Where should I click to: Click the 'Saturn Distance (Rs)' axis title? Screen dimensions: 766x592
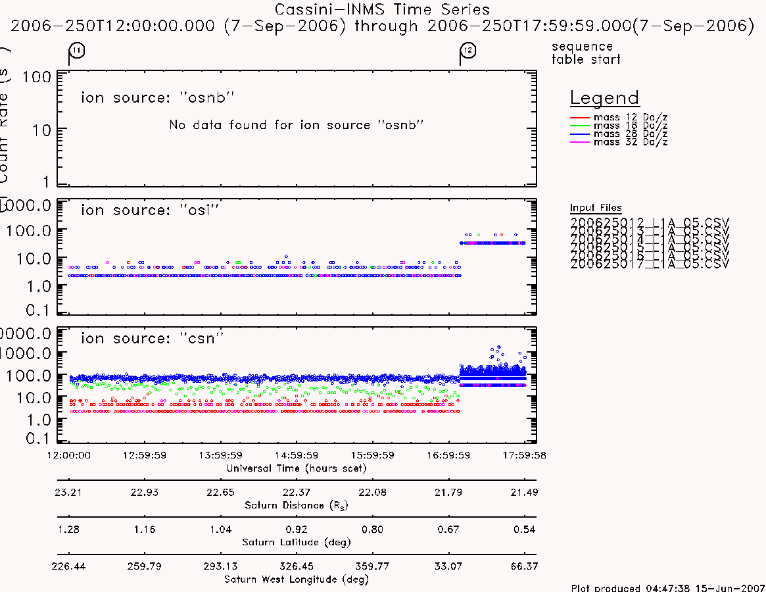[297, 505]
